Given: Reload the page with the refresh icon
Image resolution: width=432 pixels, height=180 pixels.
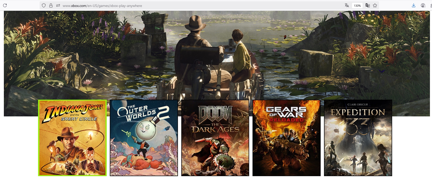Looking at the screenshot, I should tap(5, 5).
